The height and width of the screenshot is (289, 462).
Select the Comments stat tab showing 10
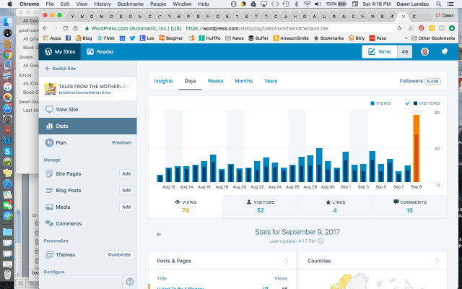[x=409, y=207]
